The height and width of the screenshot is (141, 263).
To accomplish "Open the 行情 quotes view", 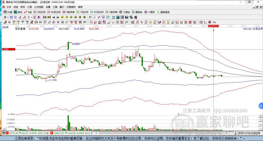I will [x=8, y=12].
